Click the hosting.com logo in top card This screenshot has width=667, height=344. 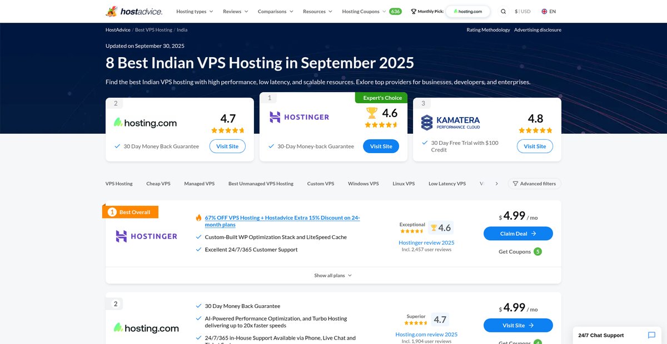tap(146, 123)
